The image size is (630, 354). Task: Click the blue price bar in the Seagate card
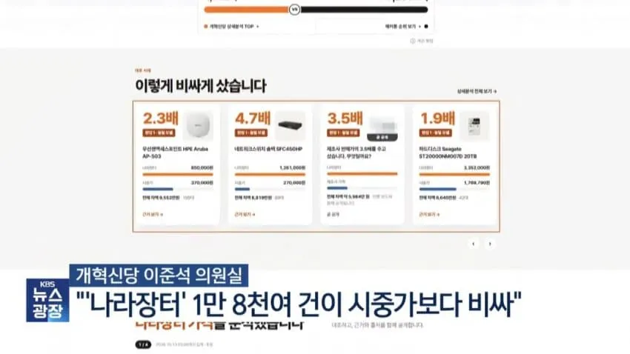[438, 189]
